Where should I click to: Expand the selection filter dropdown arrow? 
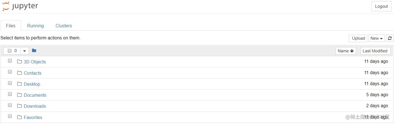(x=25, y=51)
